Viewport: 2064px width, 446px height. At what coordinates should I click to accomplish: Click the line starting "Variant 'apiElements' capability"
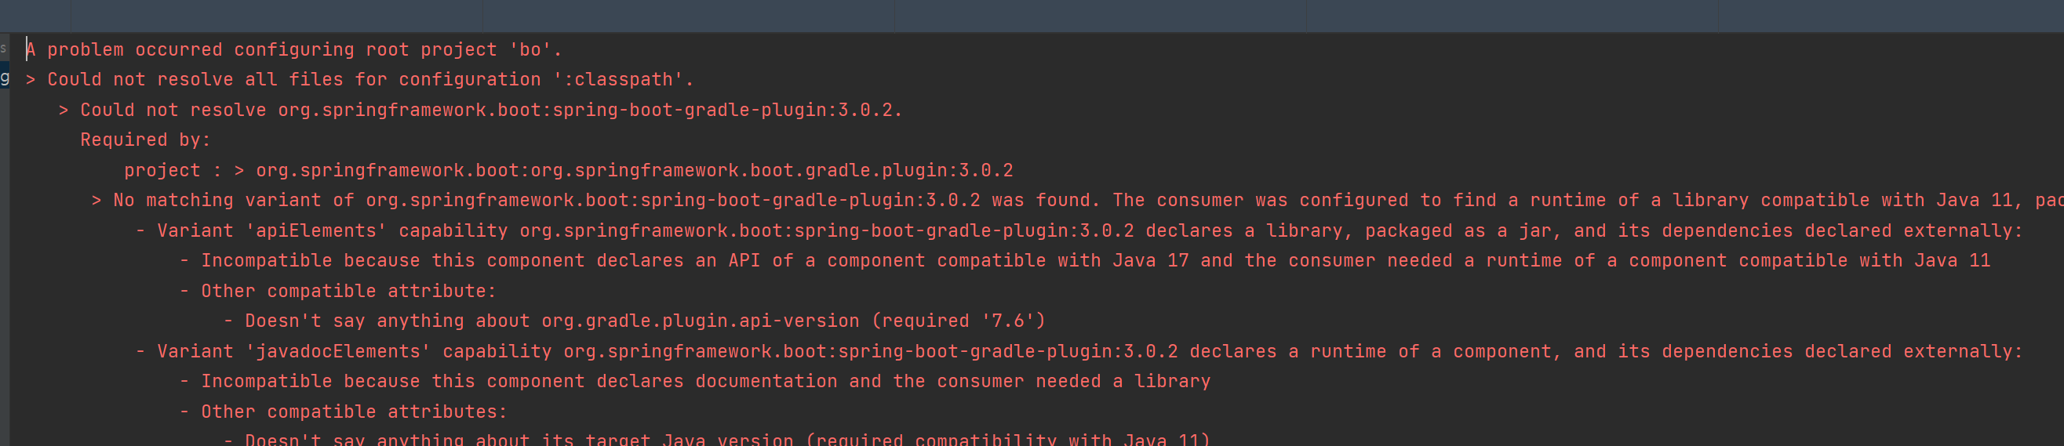[x=1090, y=231]
